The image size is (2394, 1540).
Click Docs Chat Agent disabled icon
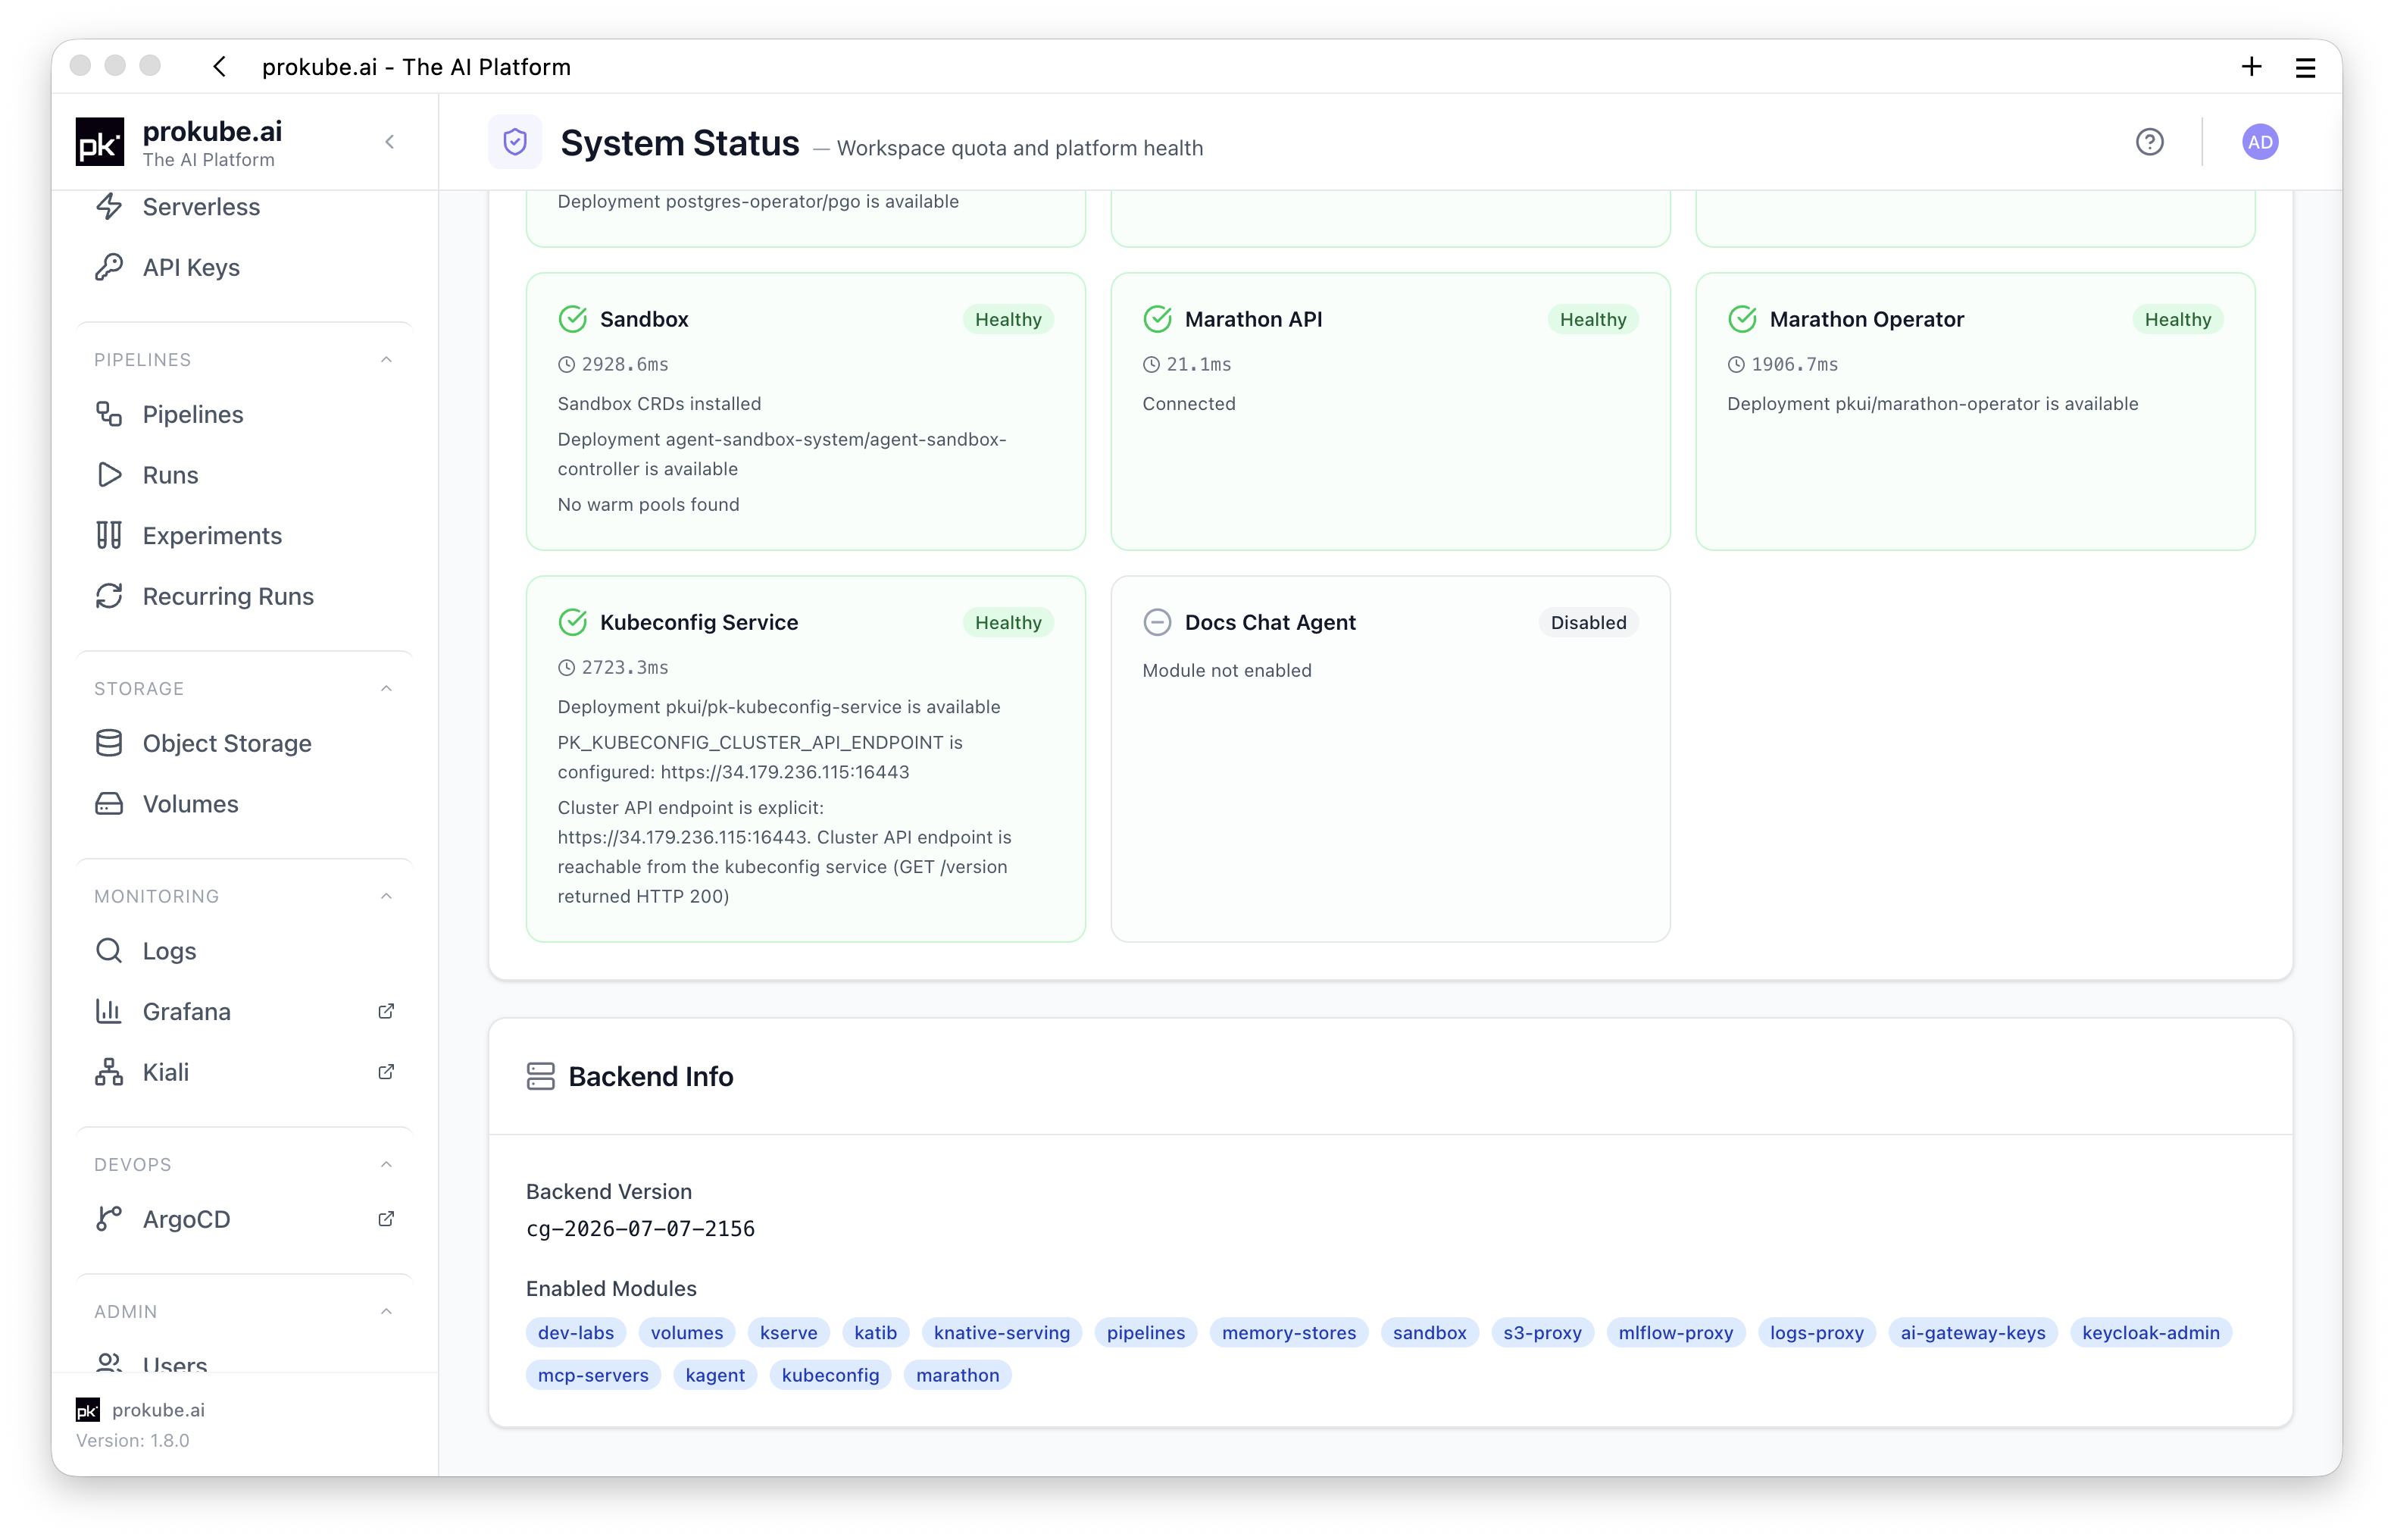point(1158,622)
